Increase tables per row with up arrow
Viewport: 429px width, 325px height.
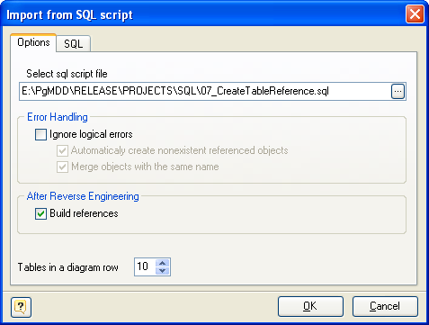pos(163,263)
